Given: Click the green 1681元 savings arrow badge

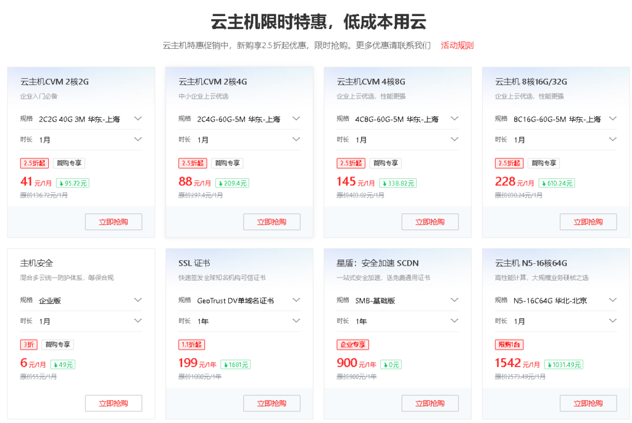Looking at the screenshot, I should pos(235,364).
